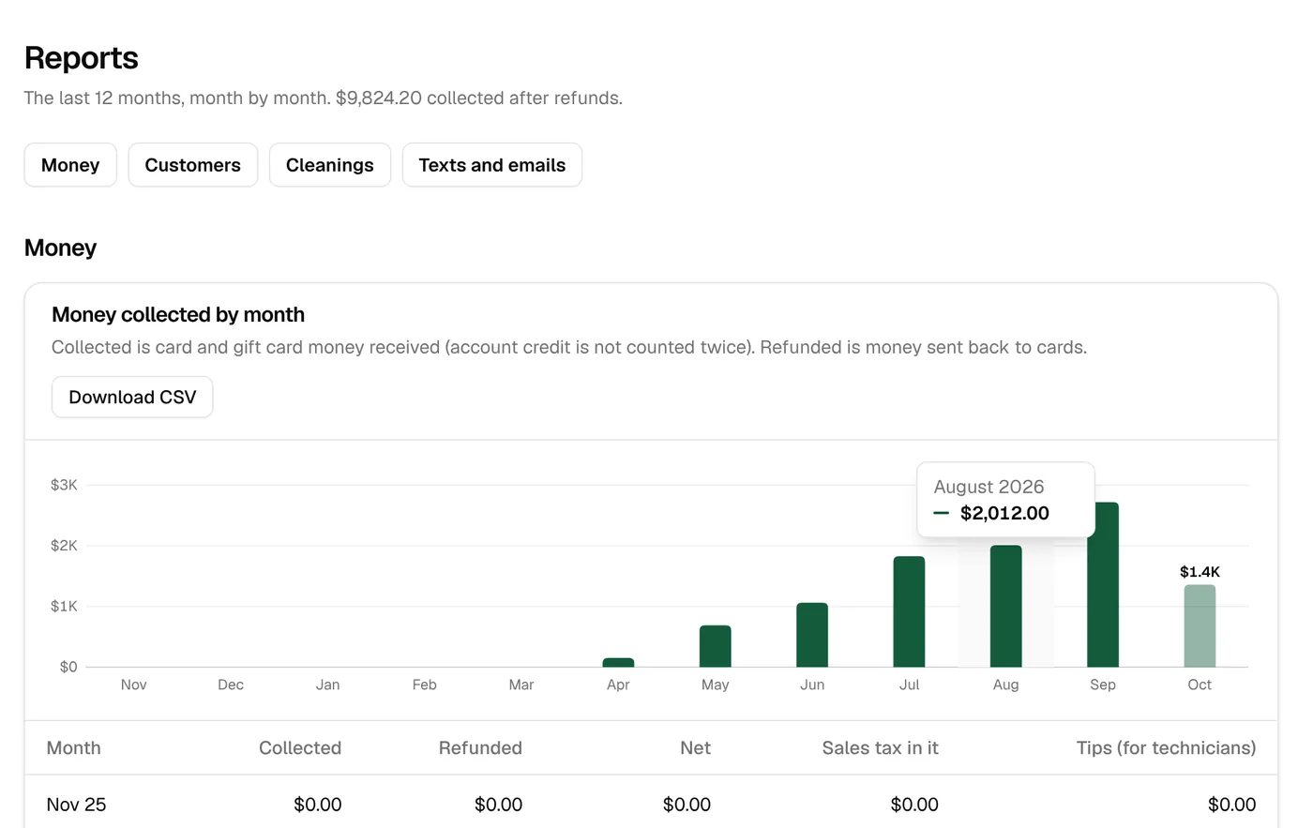Select the July bar in the chart
Screen dimensions: 1313x828
909,611
